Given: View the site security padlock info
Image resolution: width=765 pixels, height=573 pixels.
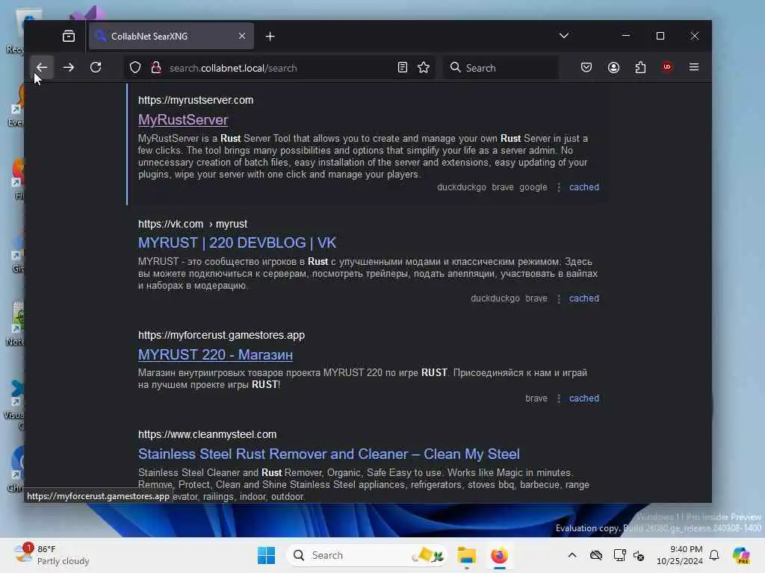Looking at the screenshot, I should 156,68.
